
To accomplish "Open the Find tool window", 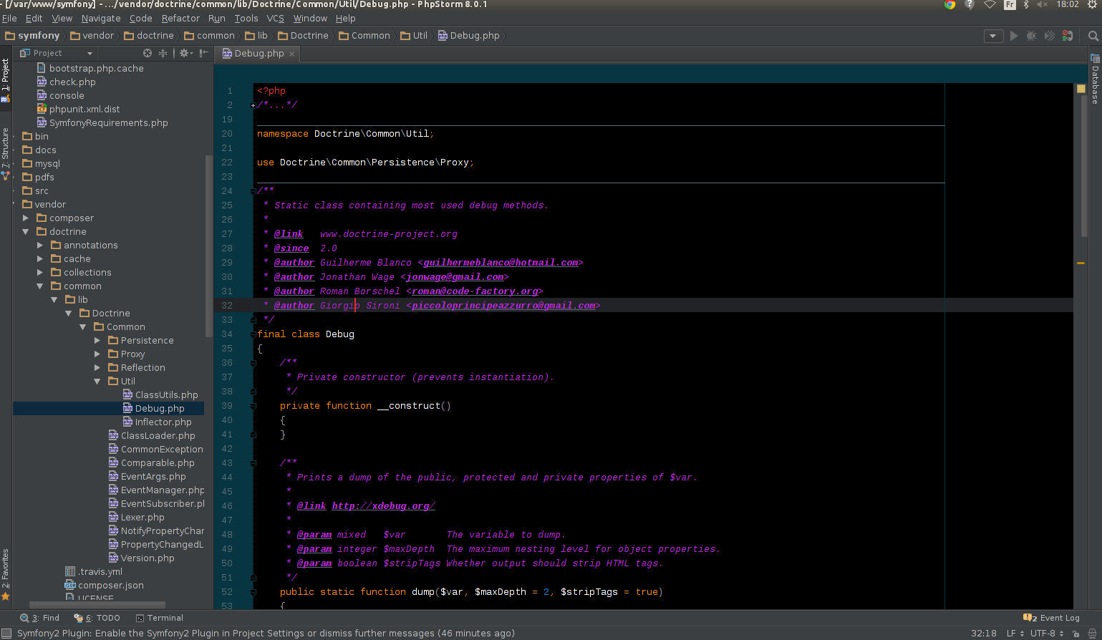I will (40, 618).
